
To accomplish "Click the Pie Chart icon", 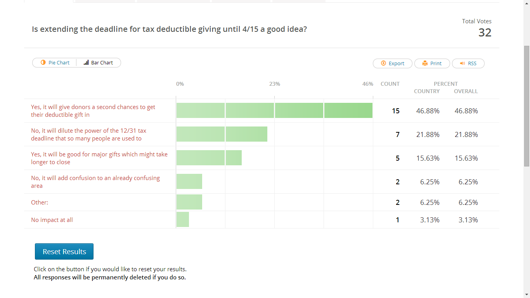I will [43, 62].
